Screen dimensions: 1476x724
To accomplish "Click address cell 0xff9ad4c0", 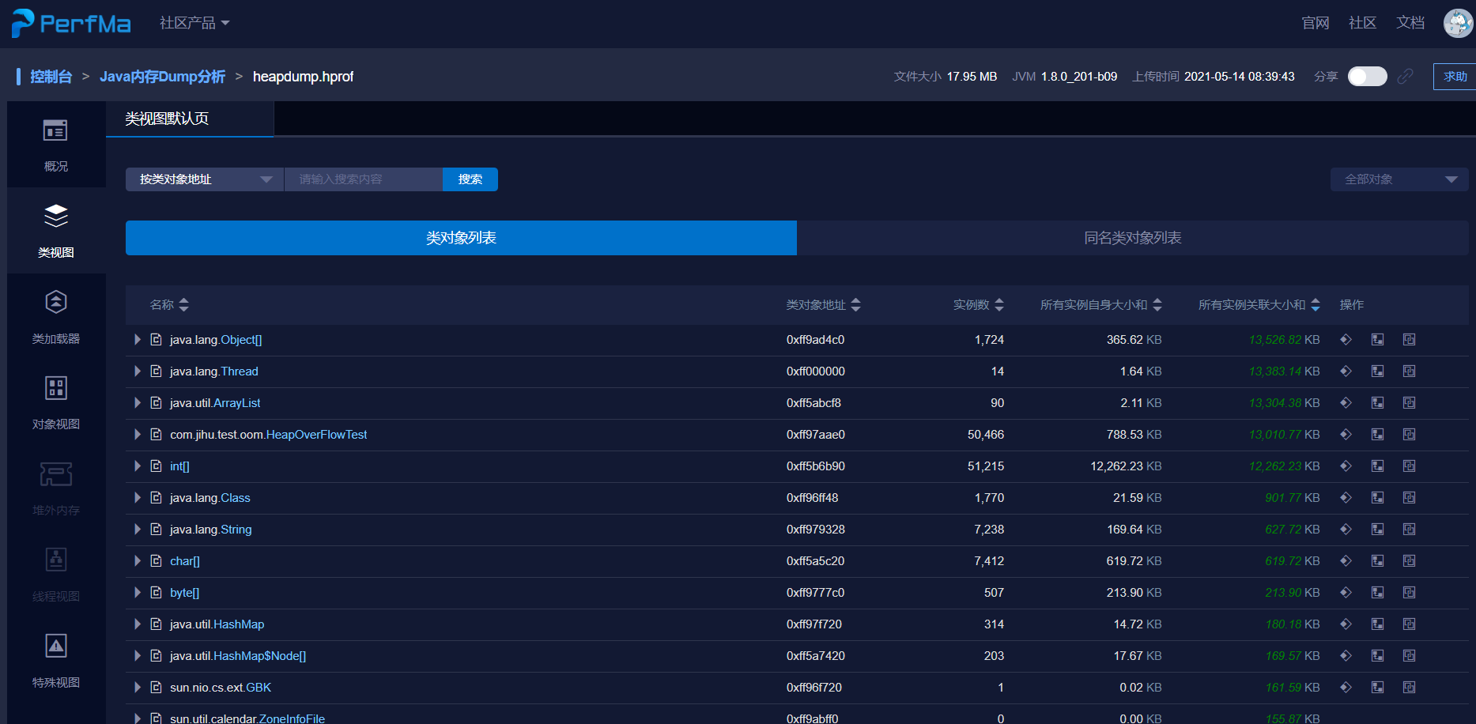I will (815, 340).
